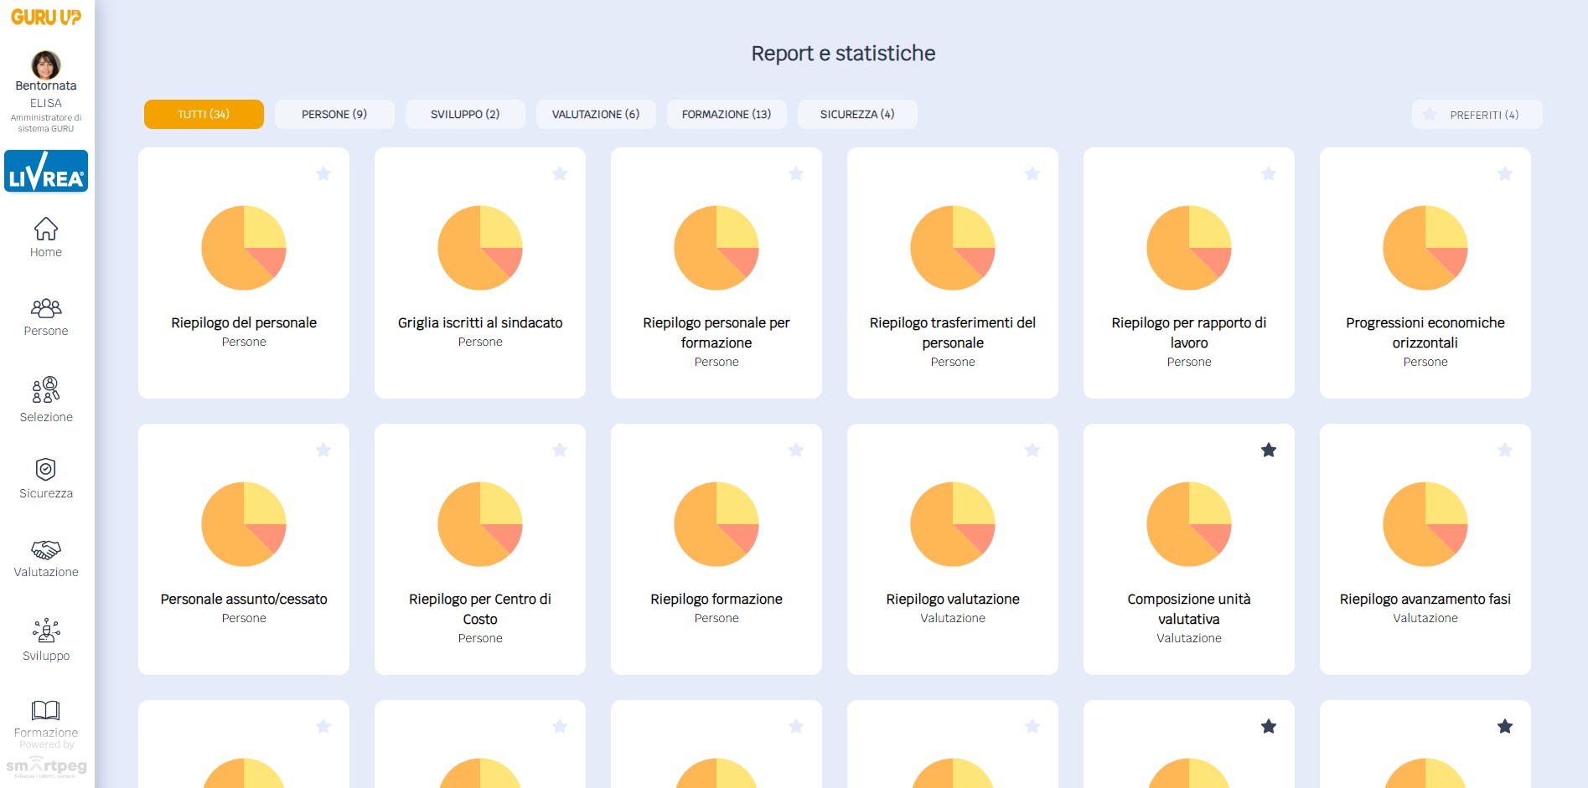Favorite the Personale assunto/cessato report
The width and height of the screenshot is (1588, 788).
coord(323,450)
